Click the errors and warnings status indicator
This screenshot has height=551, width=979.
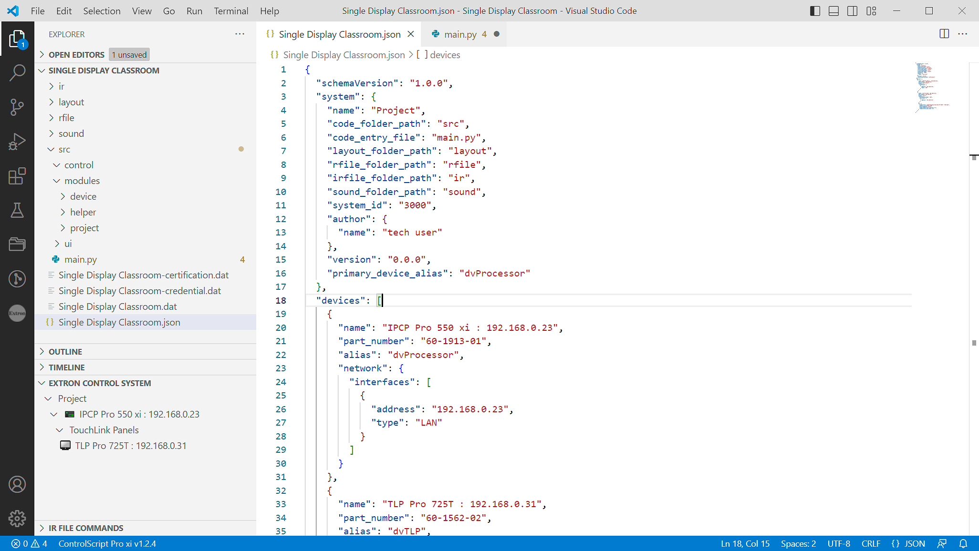coord(30,544)
